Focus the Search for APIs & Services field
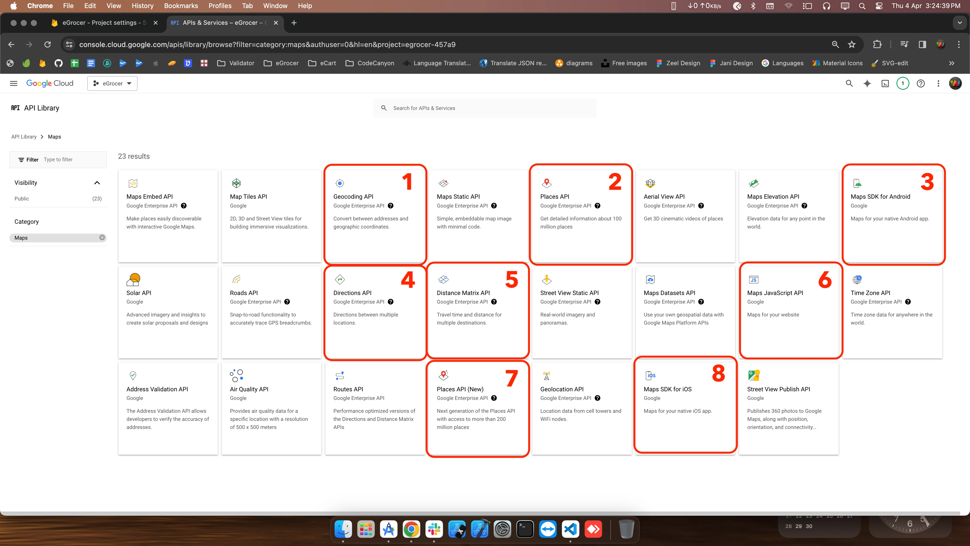 point(485,108)
